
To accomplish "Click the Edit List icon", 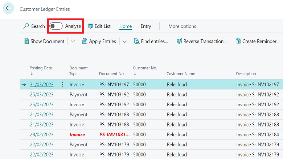I will 91,26.
